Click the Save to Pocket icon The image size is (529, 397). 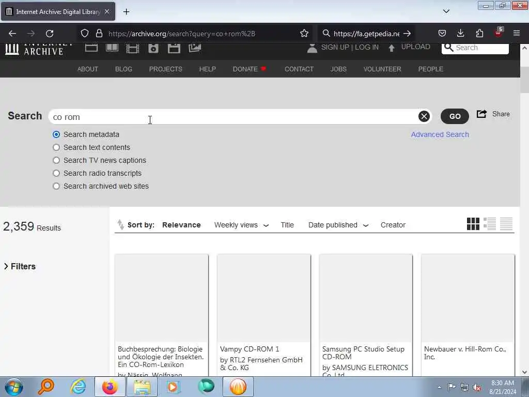(x=442, y=34)
